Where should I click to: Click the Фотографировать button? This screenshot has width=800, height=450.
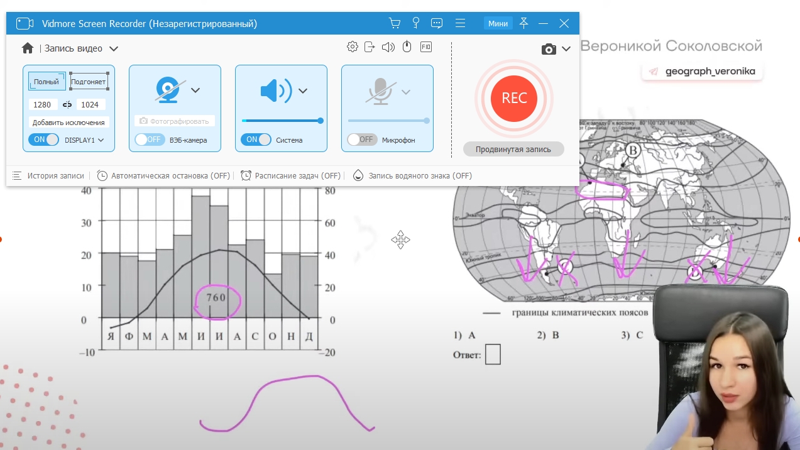click(x=175, y=121)
